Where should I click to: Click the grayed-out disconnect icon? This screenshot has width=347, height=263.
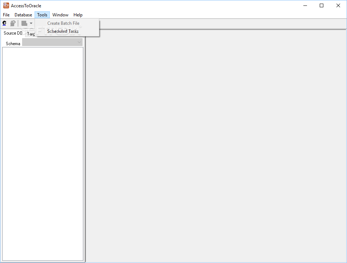click(13, 23)
